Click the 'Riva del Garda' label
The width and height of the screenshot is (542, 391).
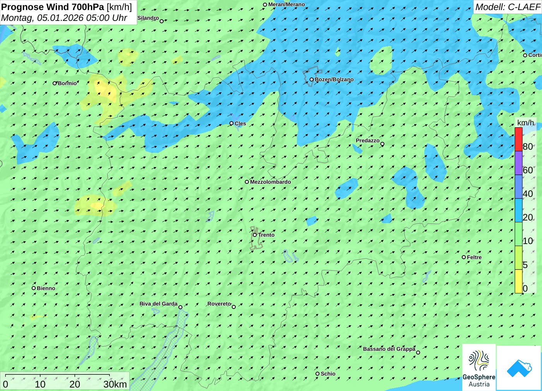pos(158,304)
